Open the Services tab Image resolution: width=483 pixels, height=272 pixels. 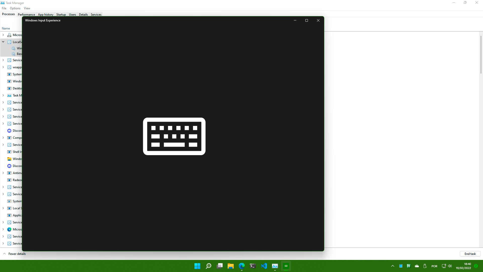coord(96,14)
